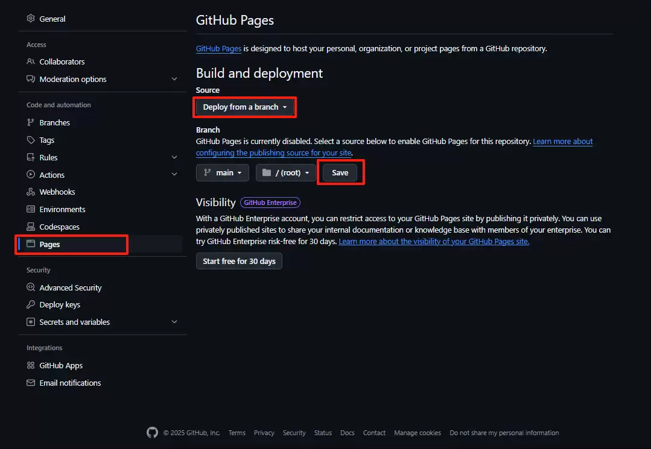This screenshot has width=651, height=449.
Task: Open Contact in the footer
Action: click(374, 432)
